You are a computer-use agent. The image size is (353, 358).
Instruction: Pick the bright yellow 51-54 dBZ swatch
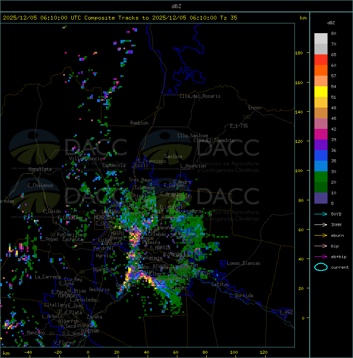click(321, 92)
